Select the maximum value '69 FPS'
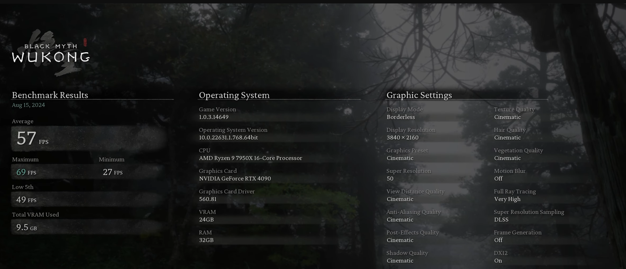 coord(26,172)
